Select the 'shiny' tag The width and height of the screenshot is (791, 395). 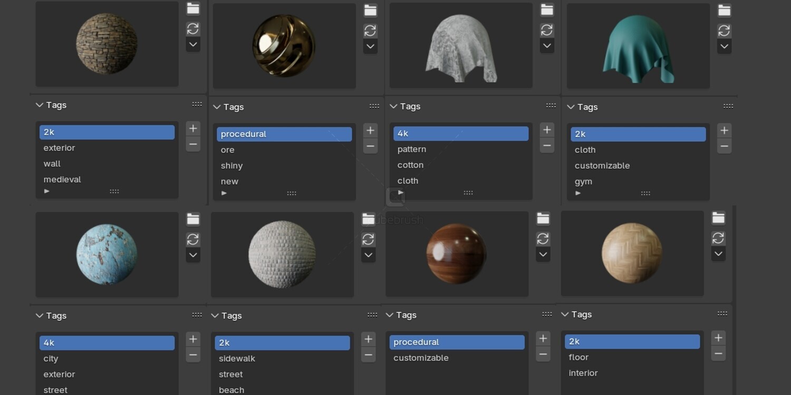pyautogui.click(x=284, y=166)
